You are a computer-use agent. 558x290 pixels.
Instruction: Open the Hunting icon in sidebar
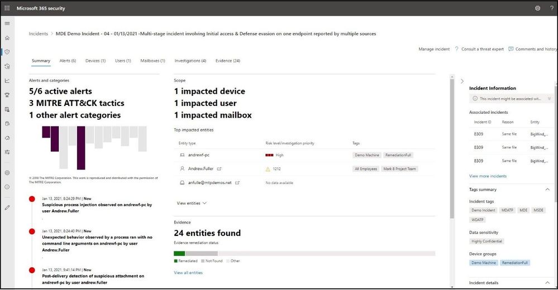coord(7,66)
